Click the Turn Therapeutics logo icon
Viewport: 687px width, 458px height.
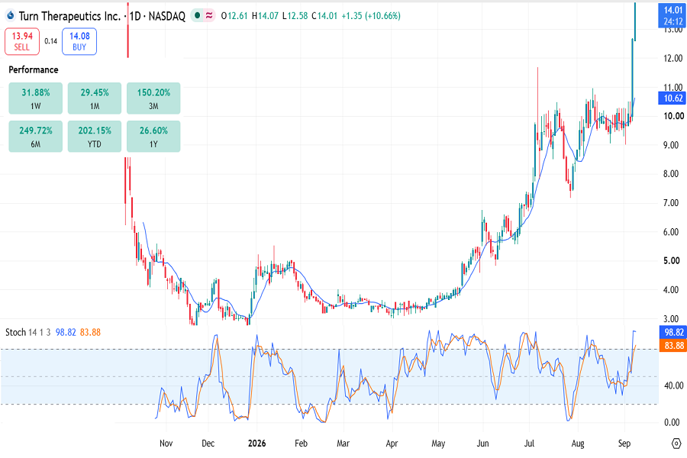click(x=10, y=16)
